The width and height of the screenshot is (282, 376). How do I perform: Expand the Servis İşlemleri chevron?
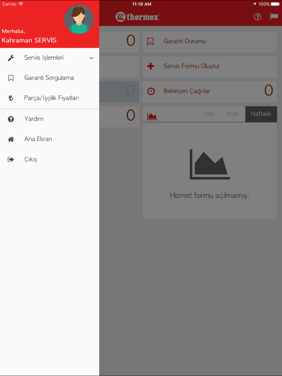[92, 58]
